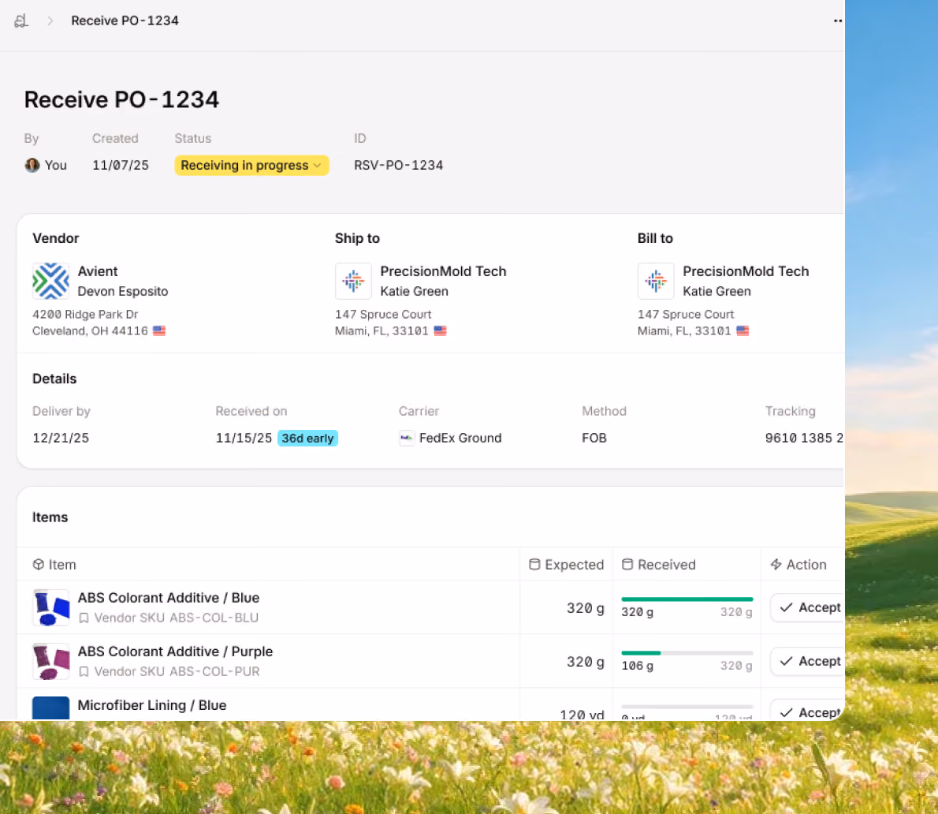Click Katie Green under Ship to
This screenshot has width=938, height=814.
(x=414, y=292)
